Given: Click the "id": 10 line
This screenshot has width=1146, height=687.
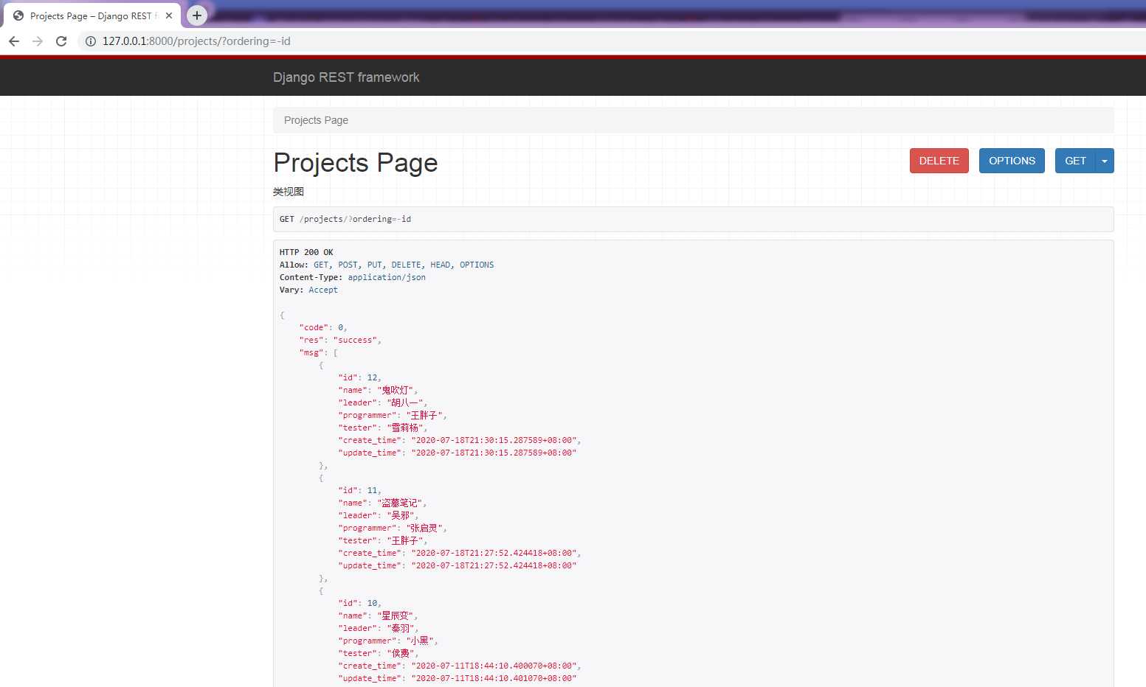Looking at the screenshot, I should [359, 603].
